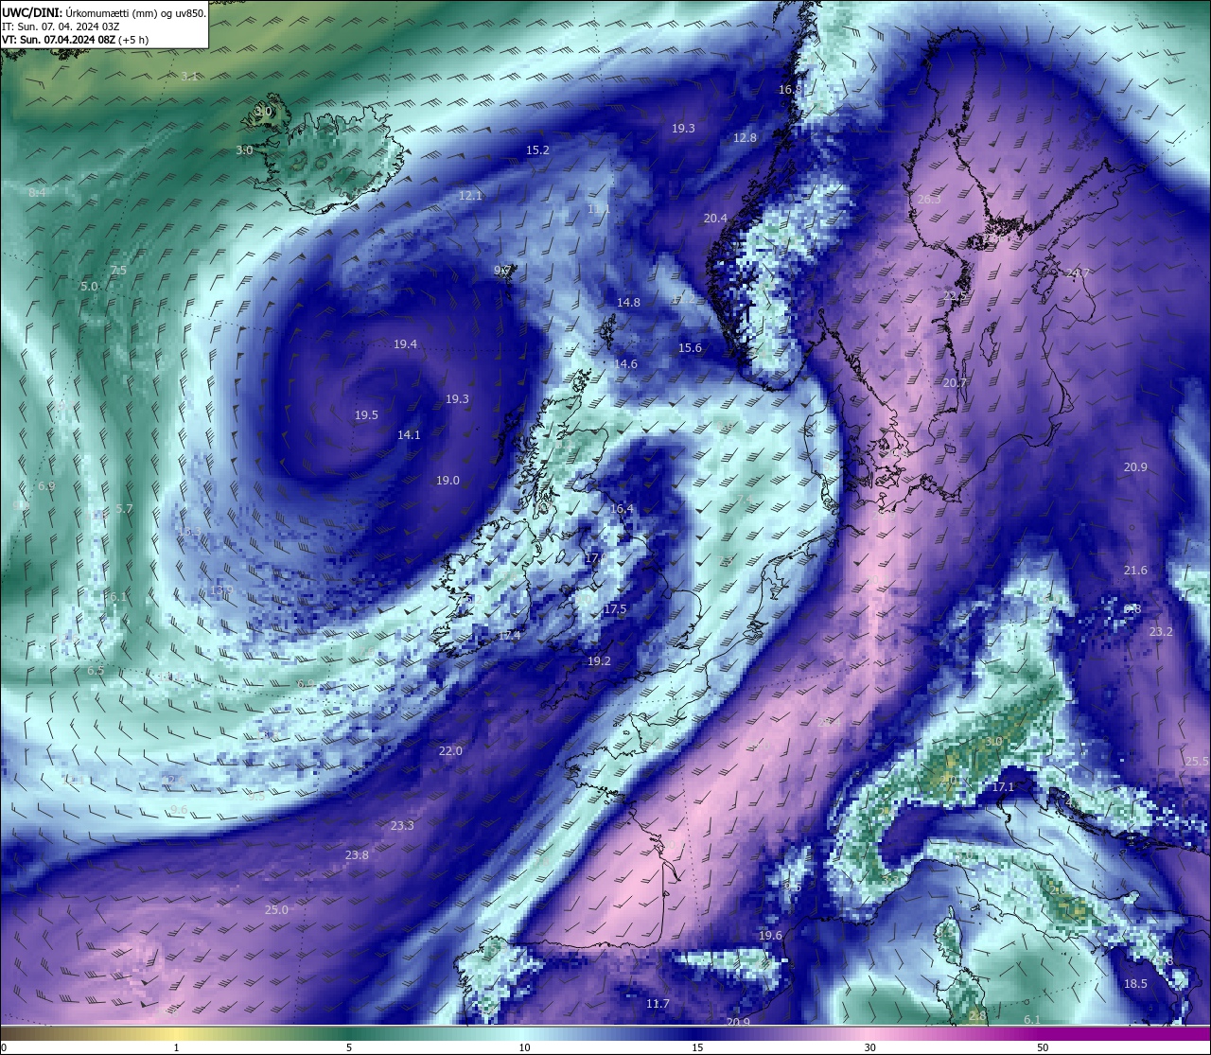This screenshot has height=1055, width=1211.
Task: Select the 20.4 value label
Action: click(715, 219)
